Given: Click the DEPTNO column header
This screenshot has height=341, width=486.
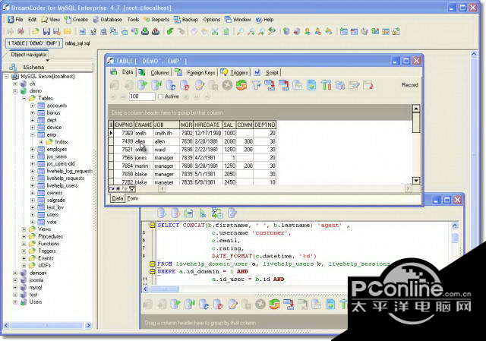Looking at the screenshot, I should (x=265, y=125).
